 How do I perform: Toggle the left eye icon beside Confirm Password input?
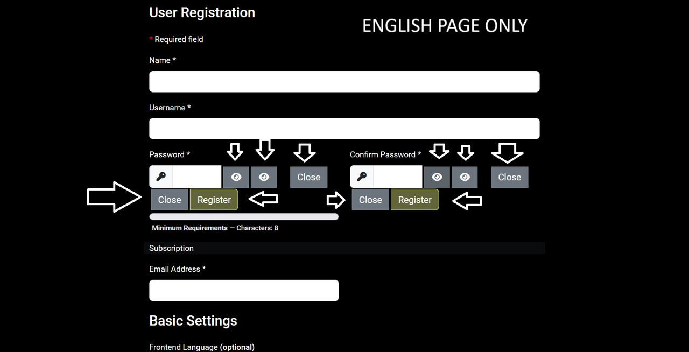(x=437, y=177)
